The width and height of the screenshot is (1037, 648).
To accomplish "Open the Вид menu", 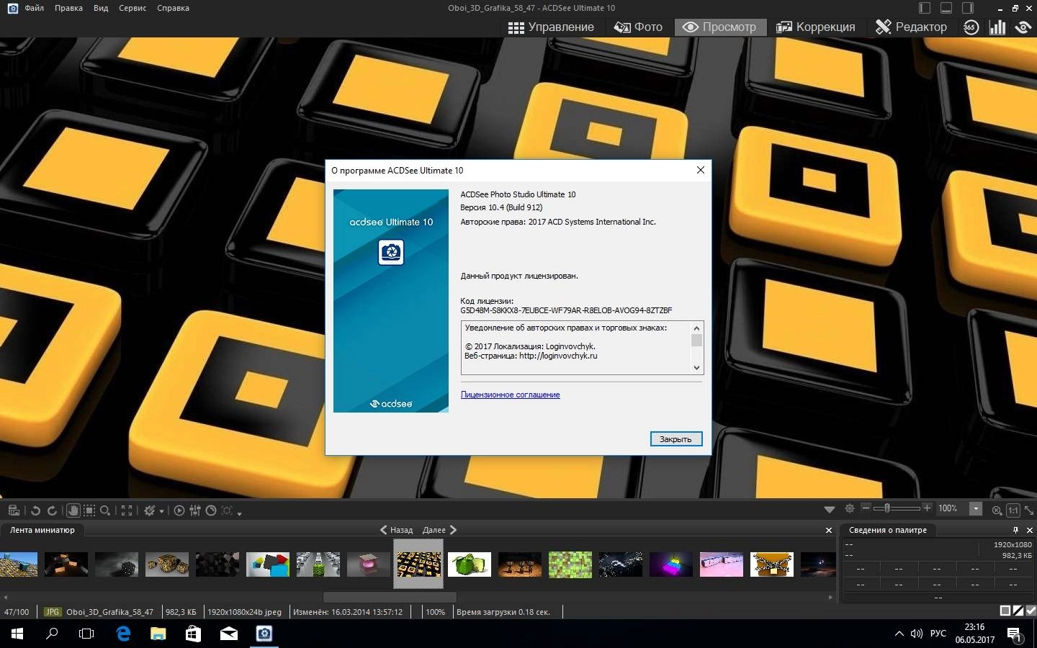I will click(101, 8).
